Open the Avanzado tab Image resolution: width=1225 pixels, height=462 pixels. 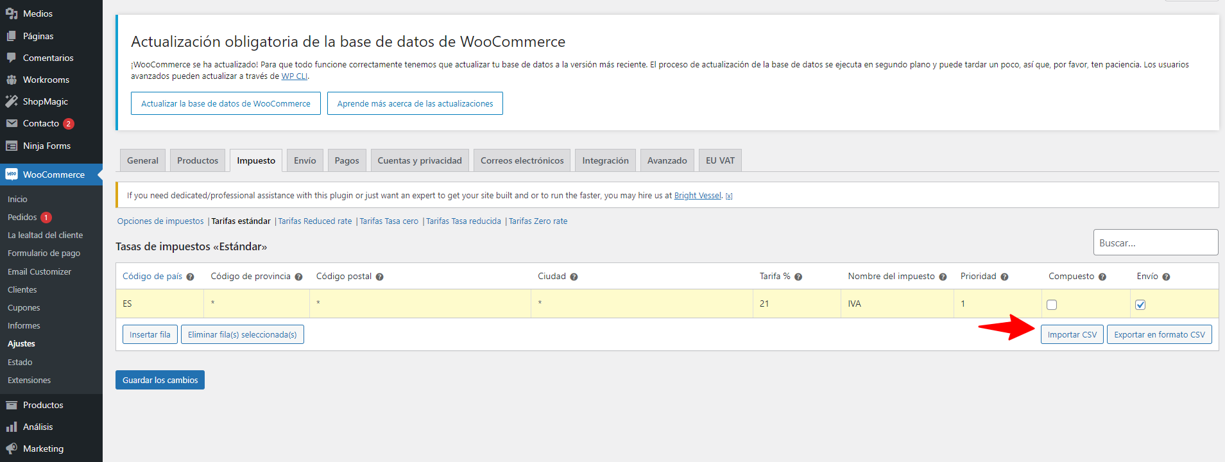(667, 160)
